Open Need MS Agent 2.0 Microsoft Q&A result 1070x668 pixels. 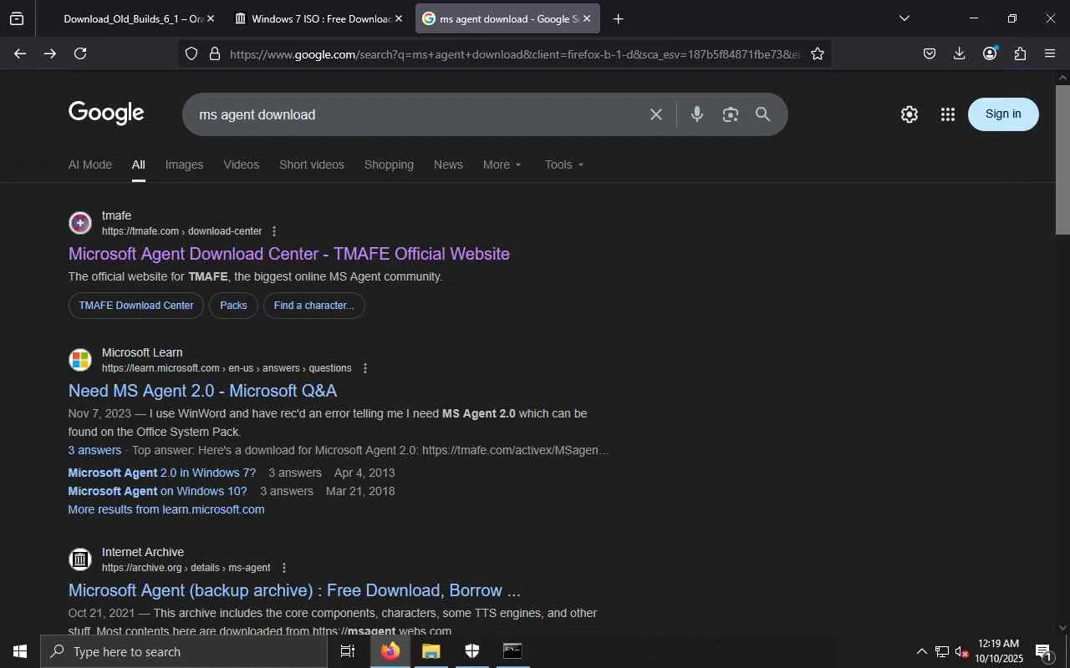coord(202,391)
